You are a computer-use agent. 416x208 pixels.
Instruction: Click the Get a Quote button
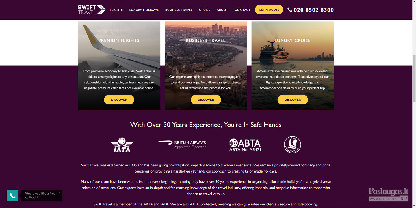tap(269, 10)
